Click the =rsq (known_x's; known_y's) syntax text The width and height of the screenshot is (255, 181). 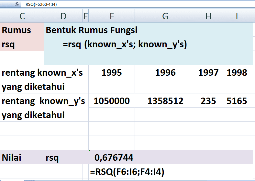point(125,44)
